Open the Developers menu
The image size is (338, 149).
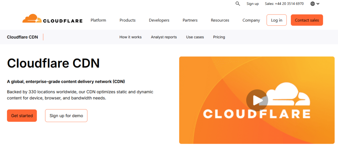(x=159, y=20)
